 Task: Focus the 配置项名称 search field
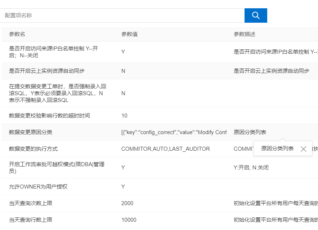(122, 16)
